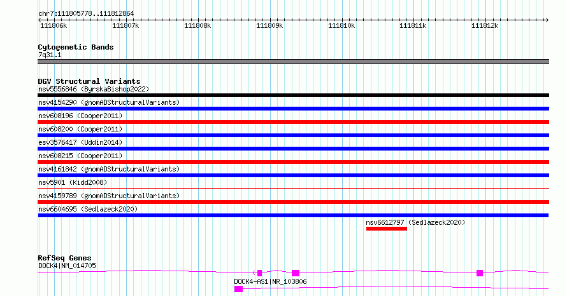Select the blue nsv608200 variant bar
The image size is (567, 296).
(x=293, y=135)
